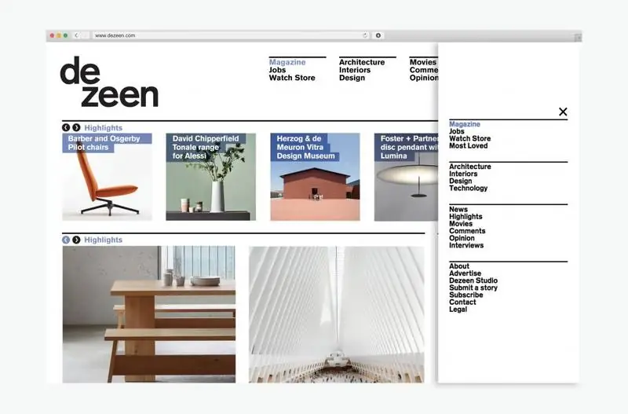This screenshot has width=628, height=414.
Task: Open Interiors in the top navigation
Action: [x=355, y=70]
